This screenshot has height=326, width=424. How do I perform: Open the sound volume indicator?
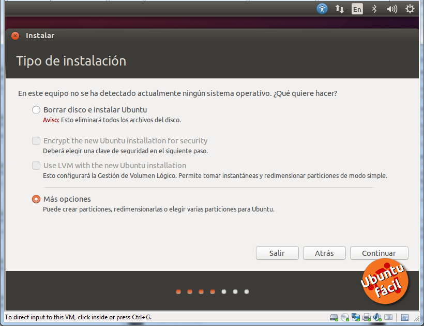click(x=392, y=9)
